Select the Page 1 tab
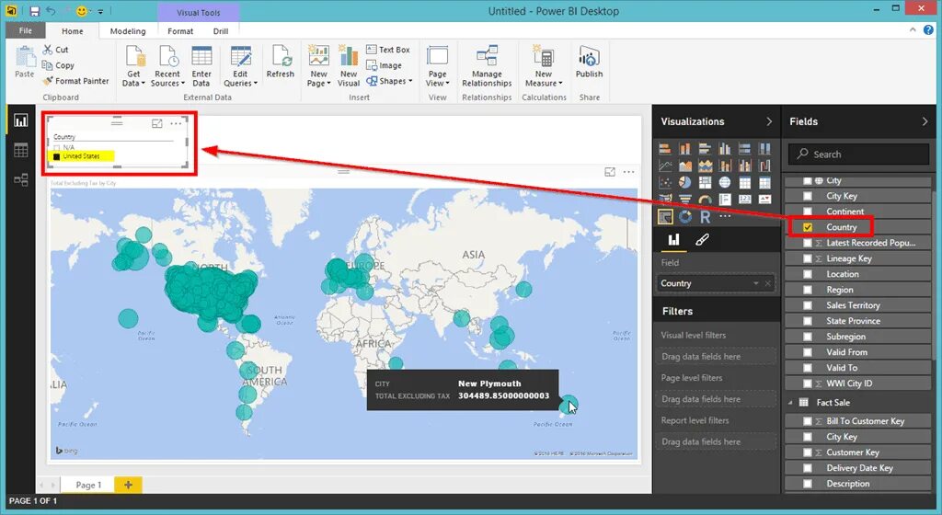The image size is (942, 515). pyautogui.click(x=88, y=485)
